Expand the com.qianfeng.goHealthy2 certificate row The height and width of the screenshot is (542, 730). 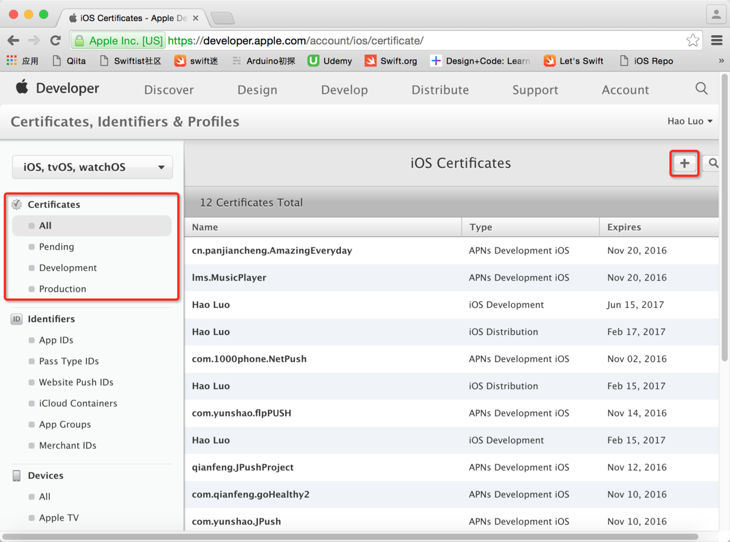point(452,495)
